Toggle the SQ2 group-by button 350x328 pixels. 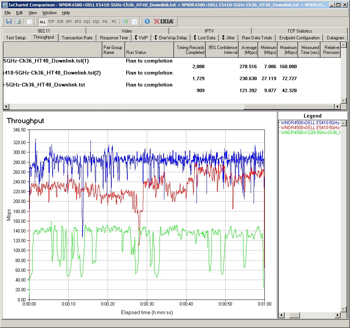click(96, 22)
